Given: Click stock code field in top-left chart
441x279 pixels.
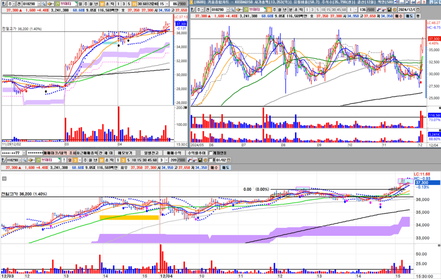Looking at the screenshot, I should click(30, 4).
